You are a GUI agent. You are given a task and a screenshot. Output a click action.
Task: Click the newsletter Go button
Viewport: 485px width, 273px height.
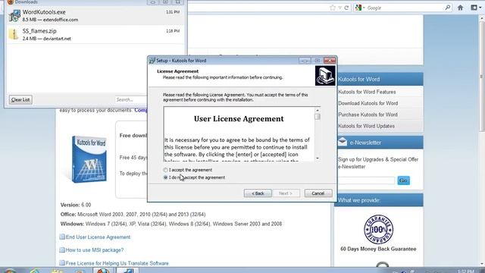click(403, 180)
